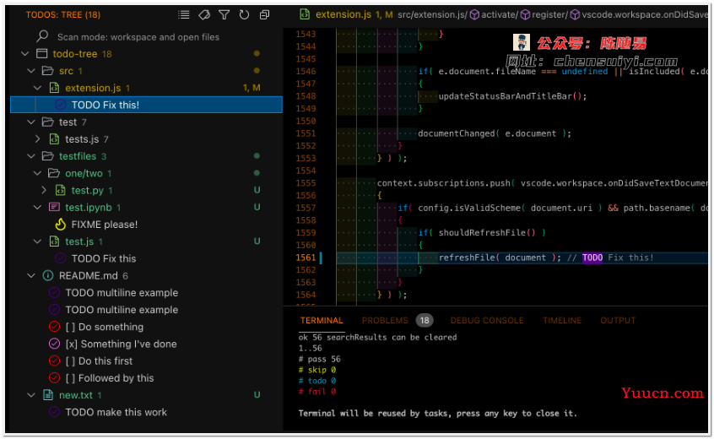Click circle beside second TODO multiline example
This screenshot has height=439, width=714.
pyautogui.click(x=54, y=310)
